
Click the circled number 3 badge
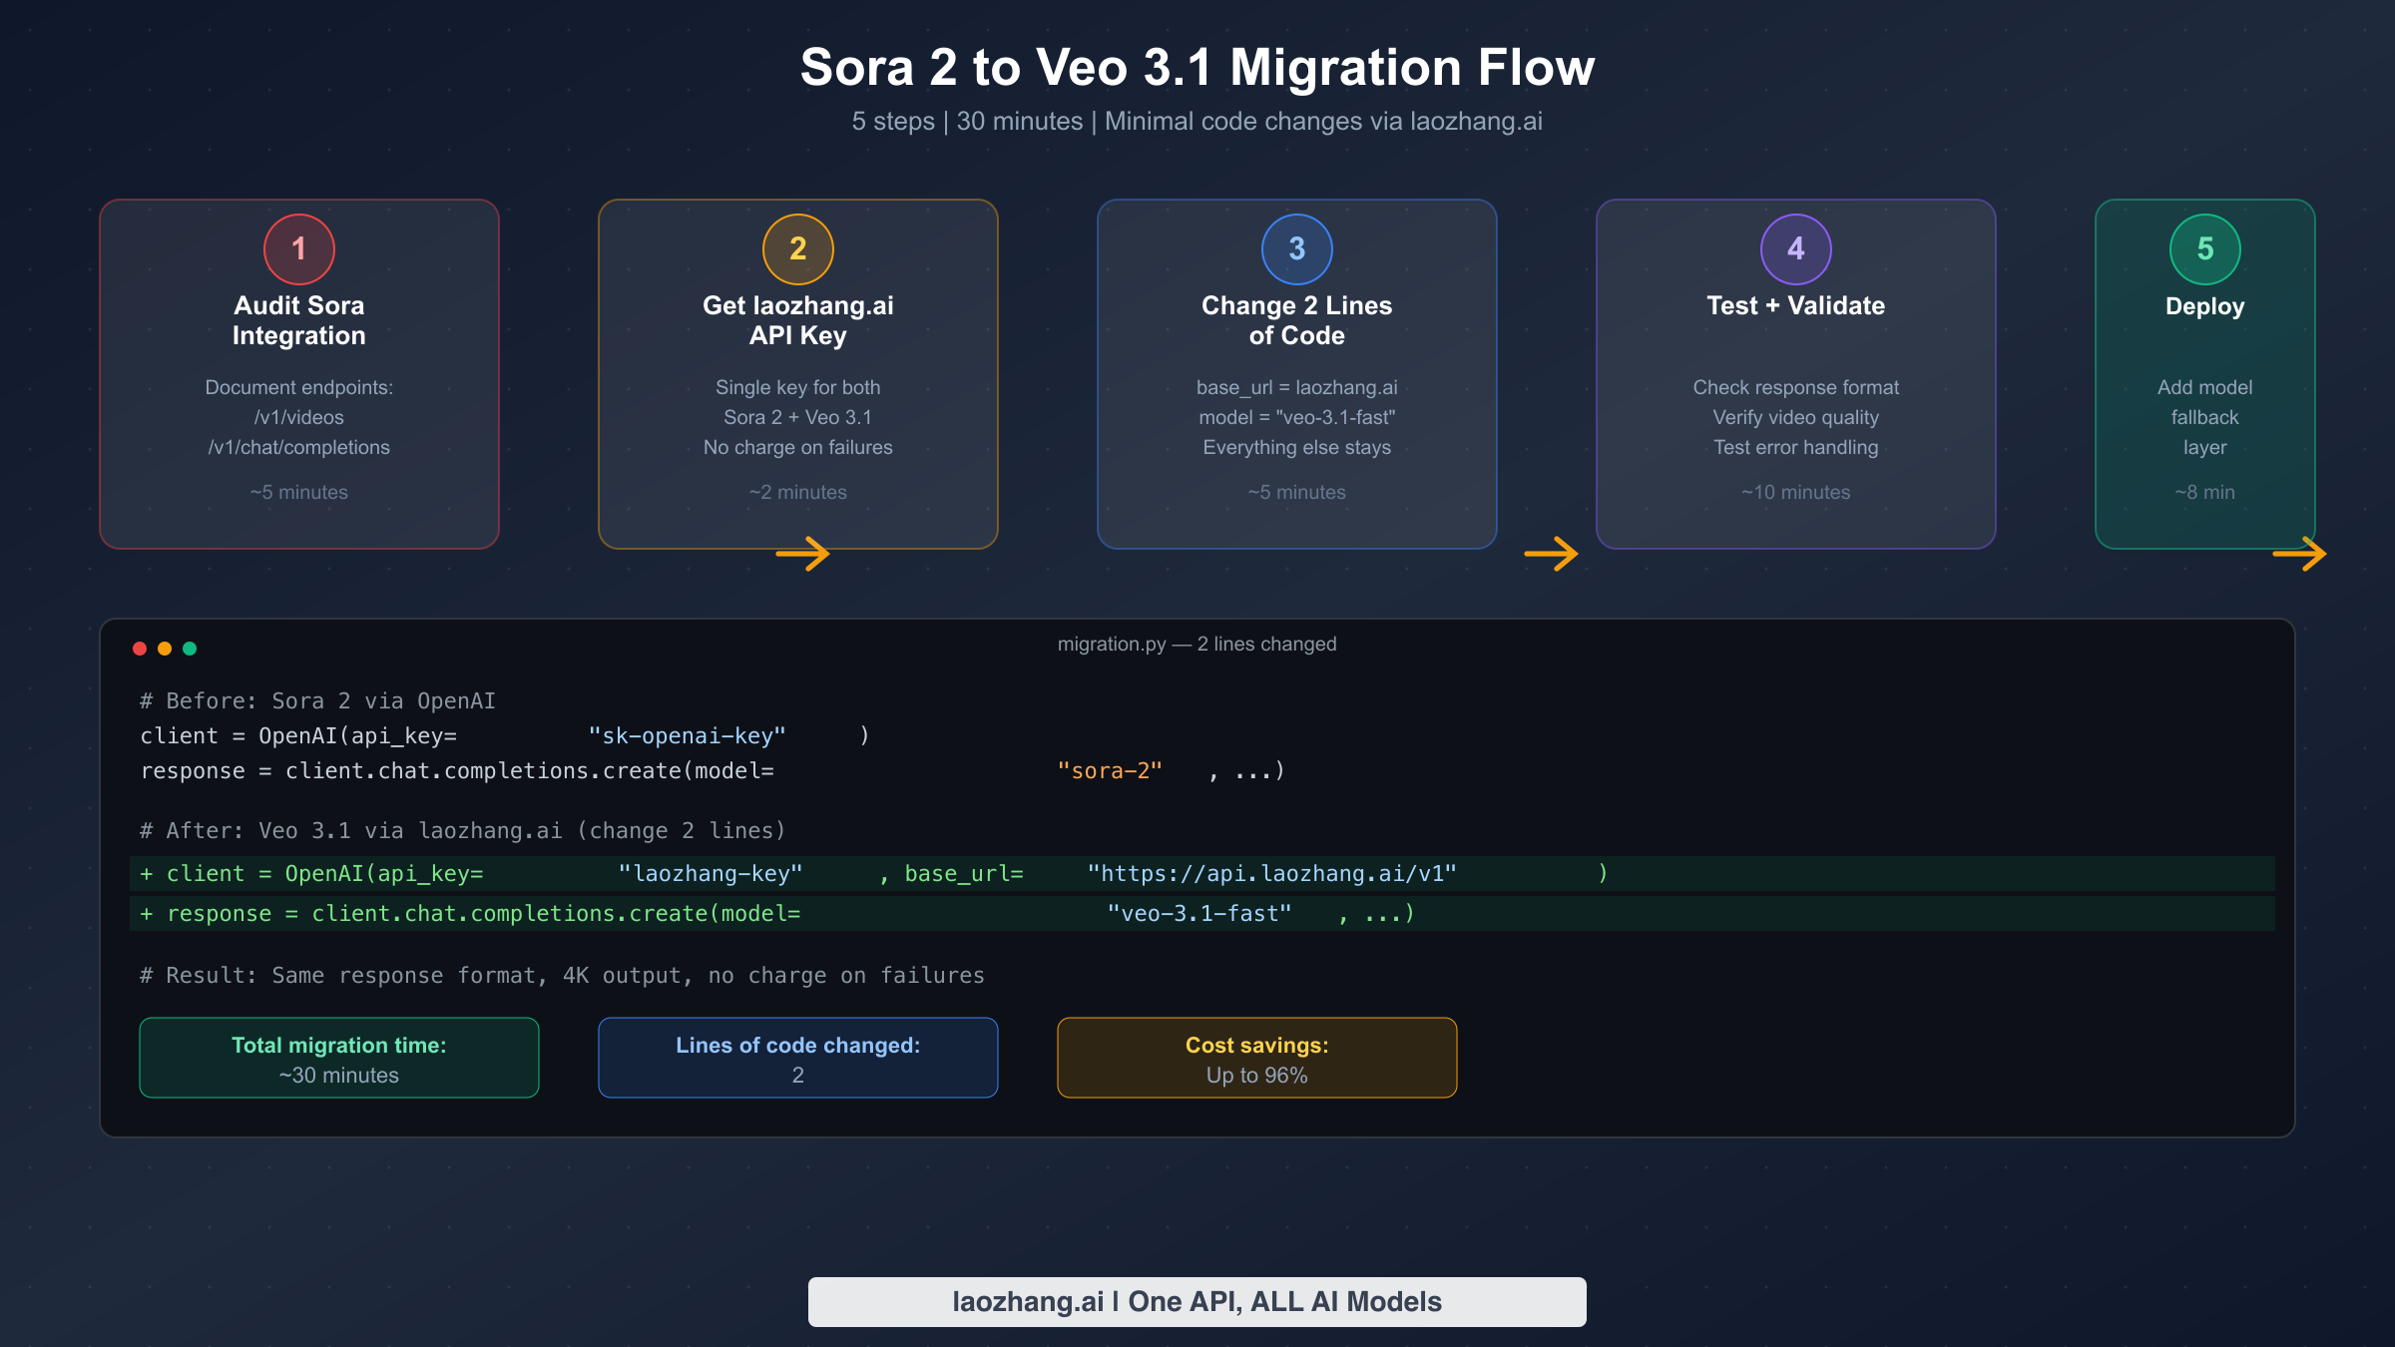[x=1296, y=248]
